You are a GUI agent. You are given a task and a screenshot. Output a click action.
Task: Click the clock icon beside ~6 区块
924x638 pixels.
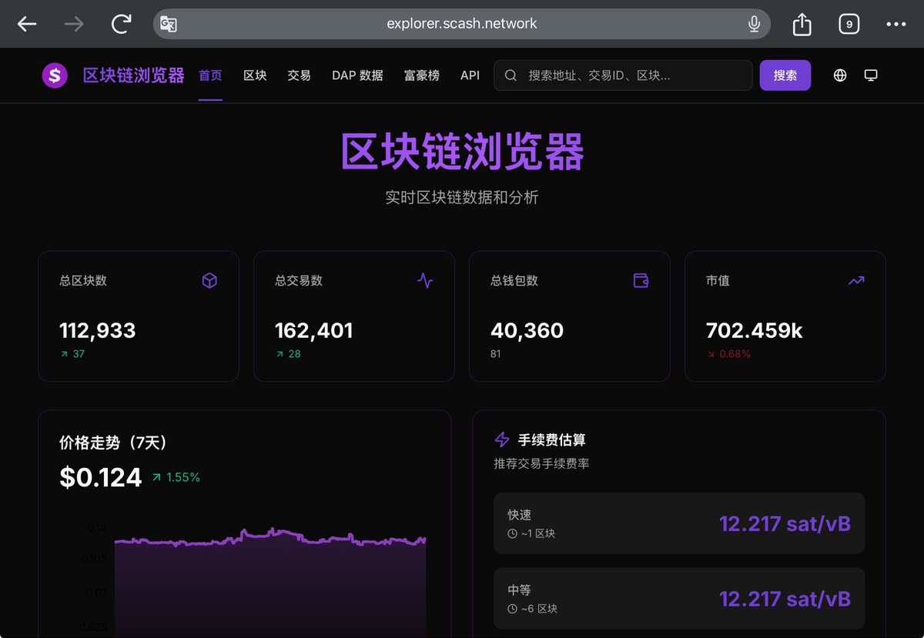pyautogui.click(x=512, y=609)
